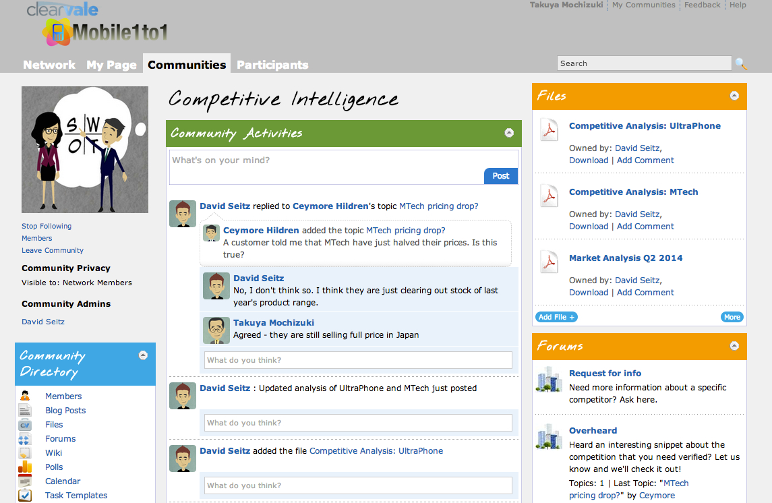Screen dimensions: 772x503
Task: Open Members link under community image
Action: click(37, 238)
